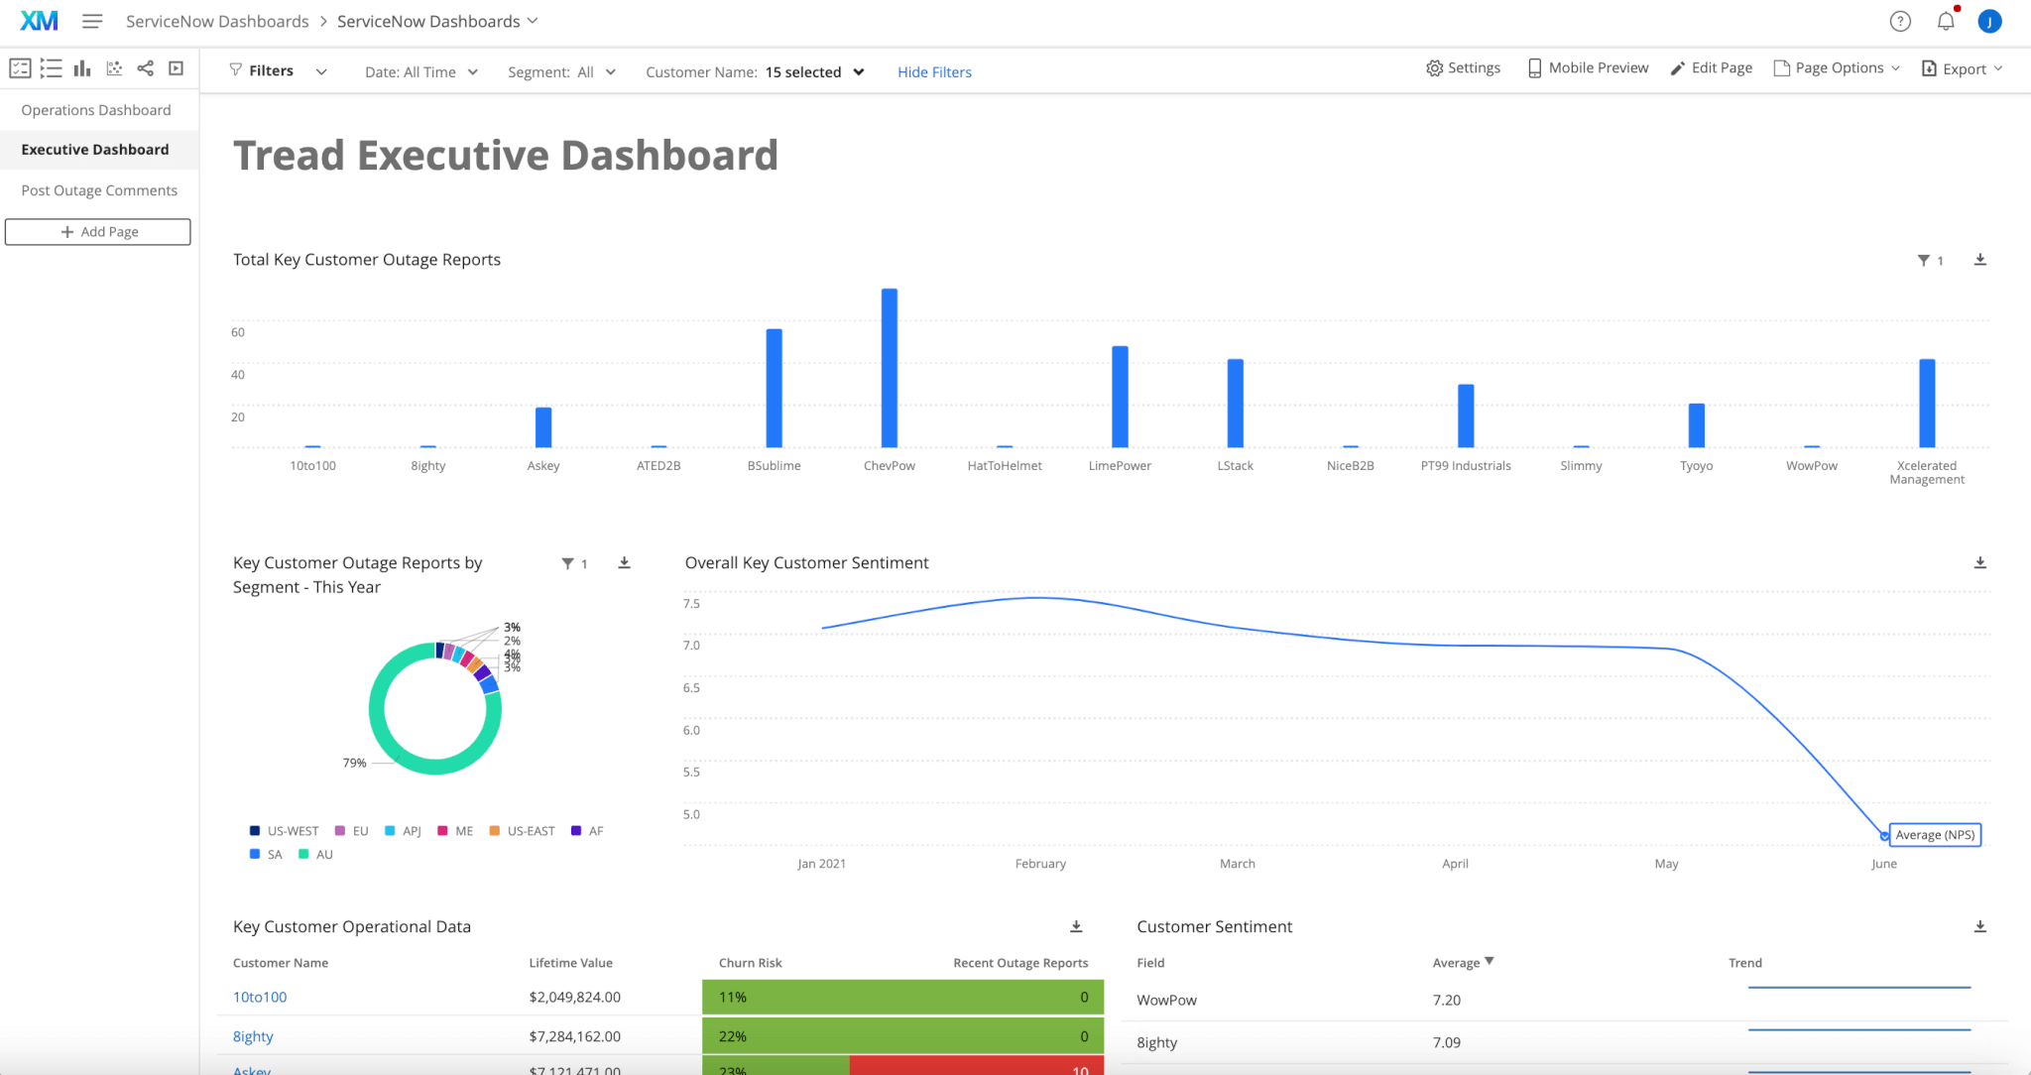Start presentation mode with the play icon
Screen dimensions: 2031x1075
coord(177,68)
